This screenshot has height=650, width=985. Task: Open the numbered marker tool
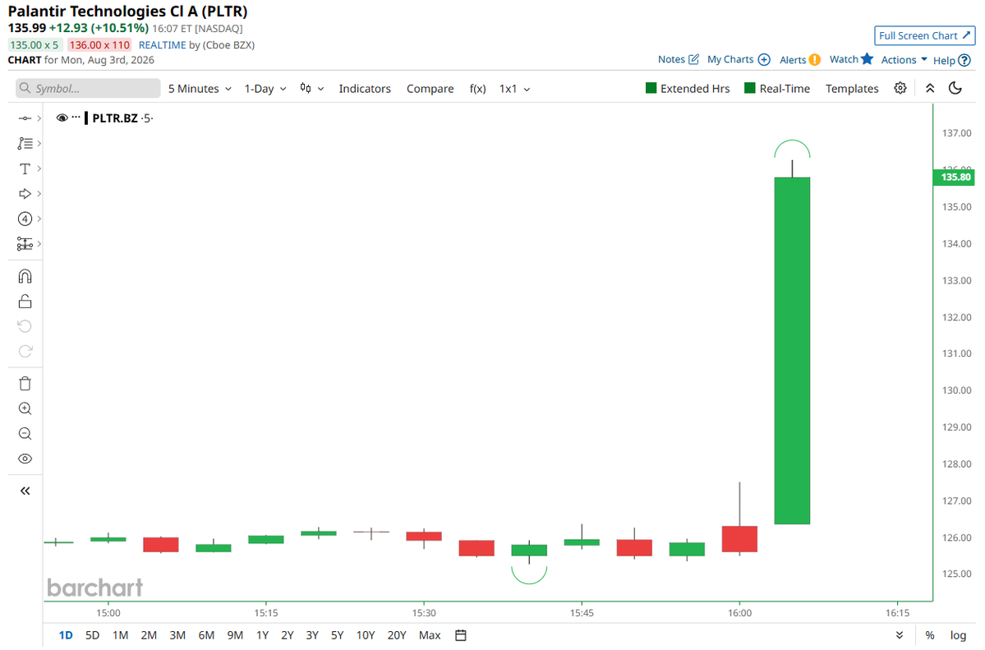pyautogui.click(x=25, y=219)
